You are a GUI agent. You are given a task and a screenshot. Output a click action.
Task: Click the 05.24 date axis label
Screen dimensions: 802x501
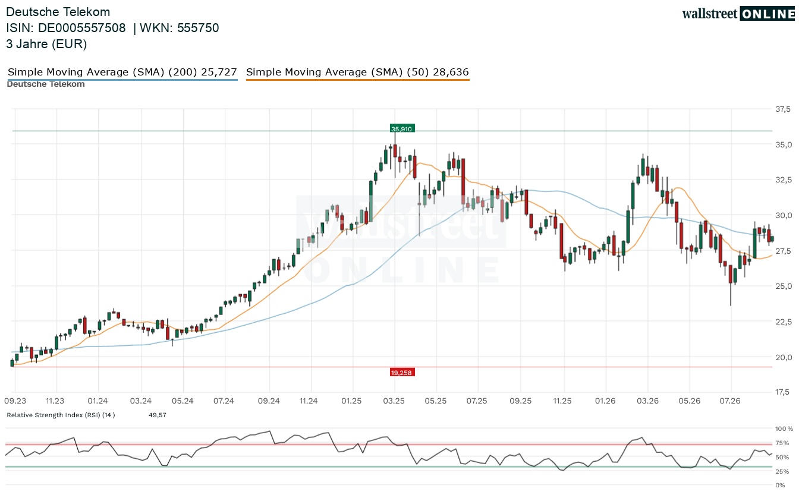pyautogui.click(x=183, y=401)
